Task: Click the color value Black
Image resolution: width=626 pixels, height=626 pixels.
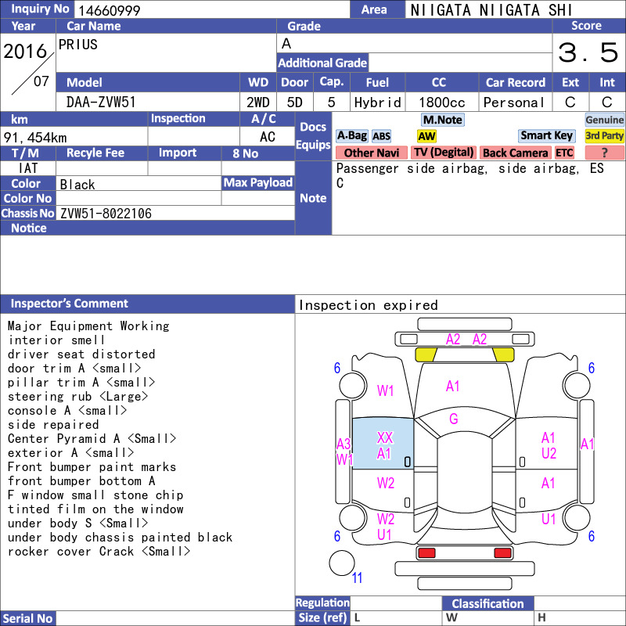Action: (77, 185)
